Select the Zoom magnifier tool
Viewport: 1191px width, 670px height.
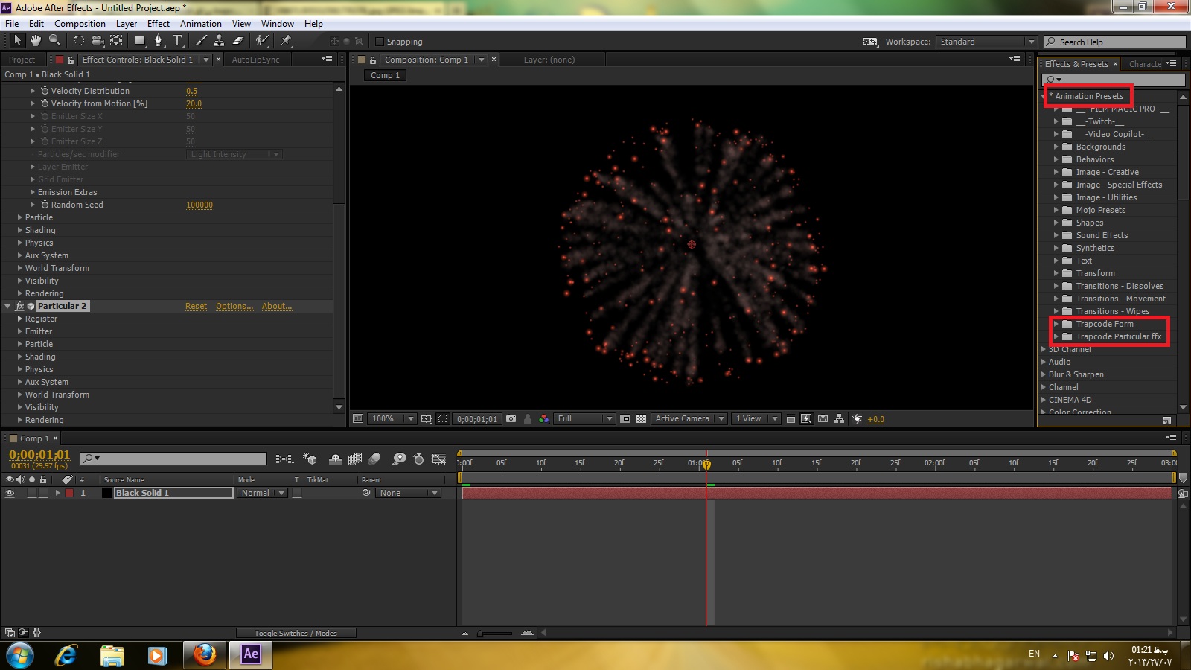[x=54, y=41]
